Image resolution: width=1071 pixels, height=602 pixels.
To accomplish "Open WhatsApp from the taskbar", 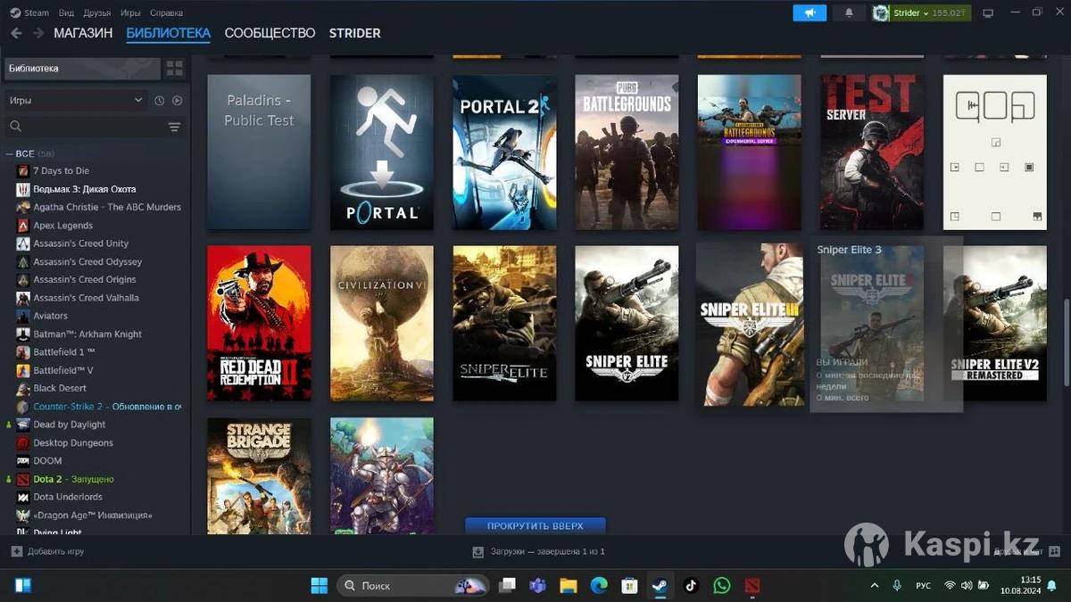I will (x=722, y=586).
